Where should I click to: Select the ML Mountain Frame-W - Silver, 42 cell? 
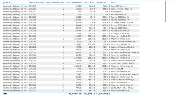[x=125, y=74]
